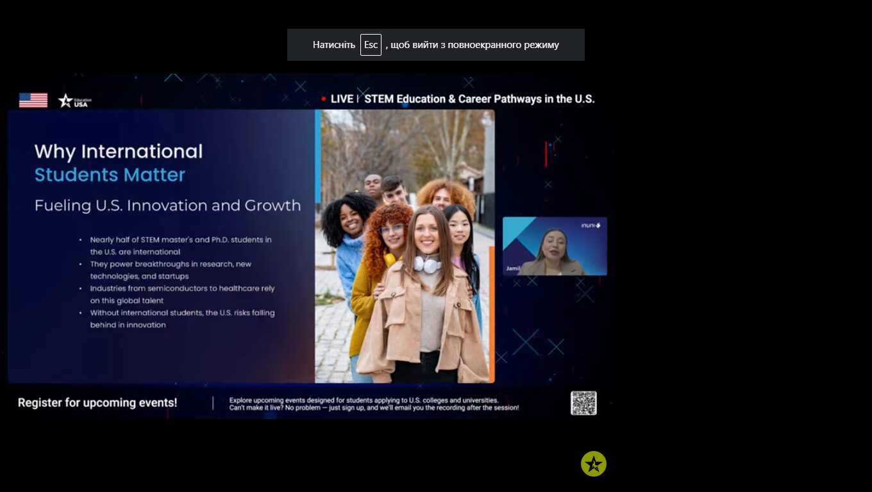
Task: Click the speaker name label 'Jamil'
Action: 512,269
